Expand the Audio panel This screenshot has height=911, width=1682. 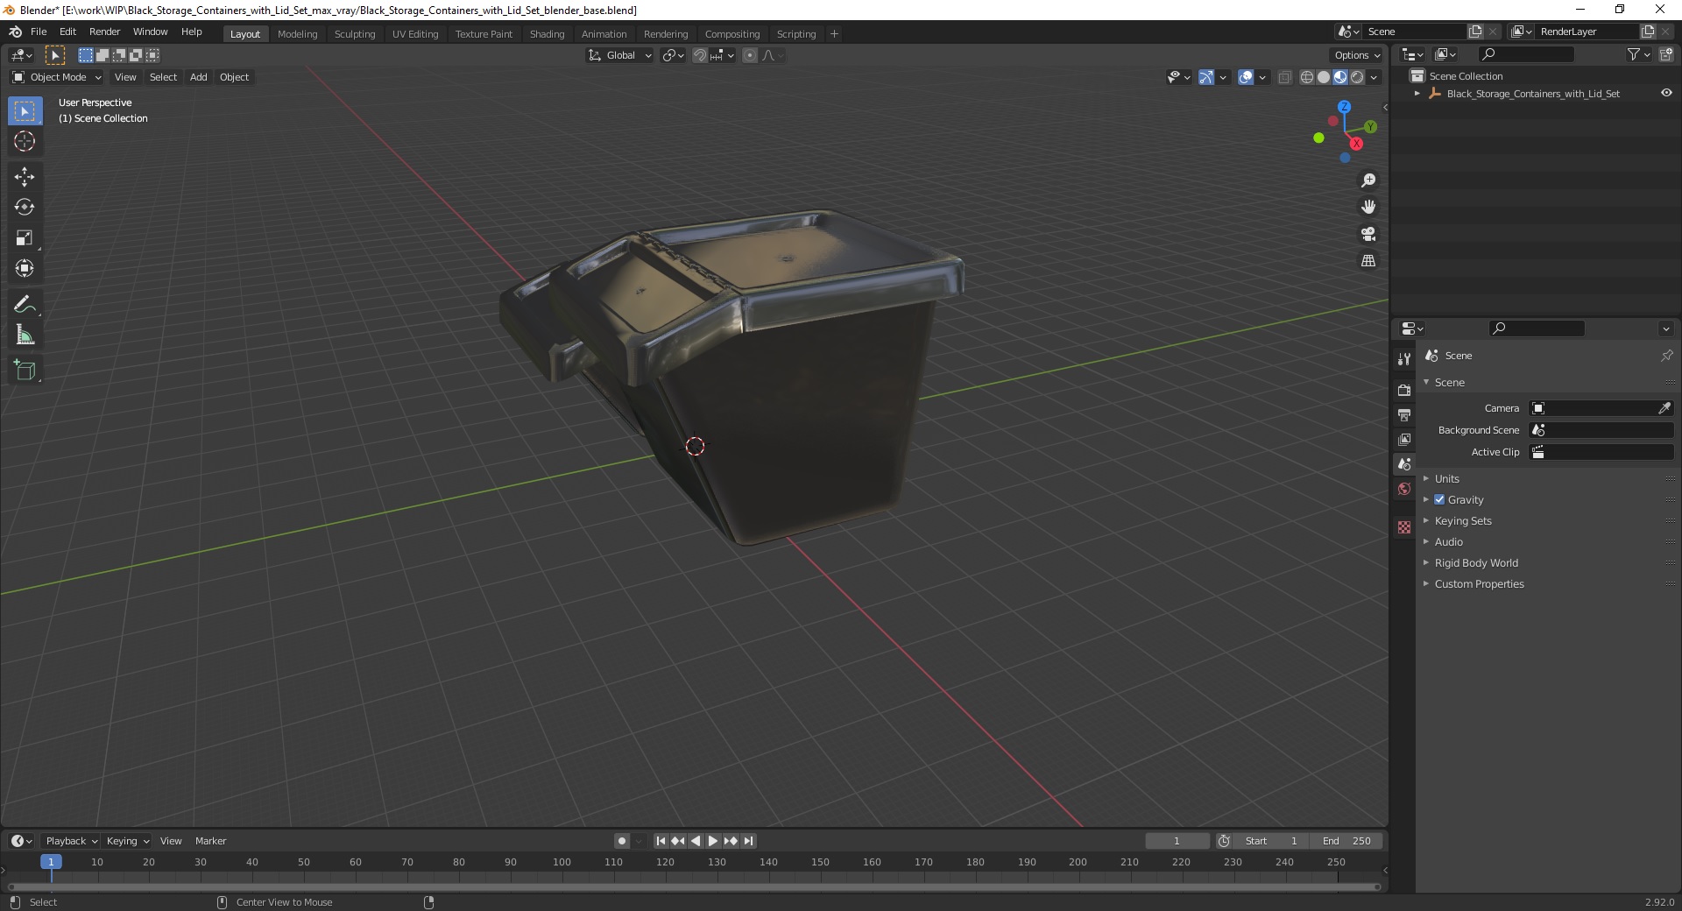pos(1448,541)
